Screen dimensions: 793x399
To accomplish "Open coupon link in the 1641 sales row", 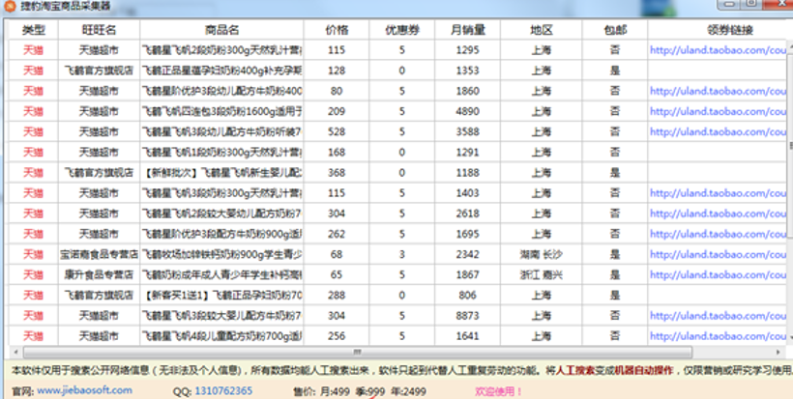I will (x=719, y=336).
